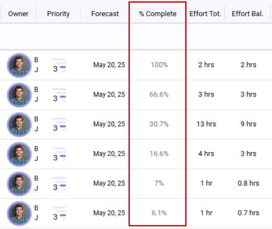Click the Forecast column header
This screenshot has height=229, width=272.
pyautogui.click(x=105, y=14)
